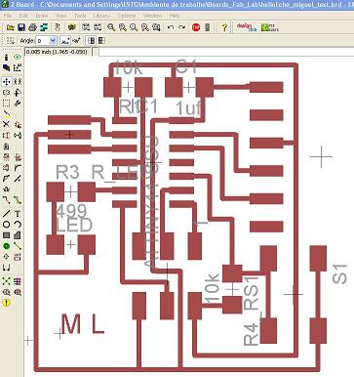Viewport: 354px width, 377px height.
Task: Click the Zoom out magnifier
Action: click(134, 27)
